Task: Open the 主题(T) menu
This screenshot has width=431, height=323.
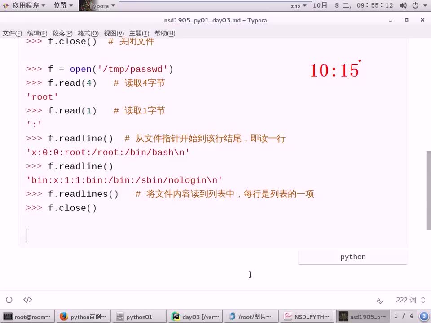Action: [x=139, y=33]
